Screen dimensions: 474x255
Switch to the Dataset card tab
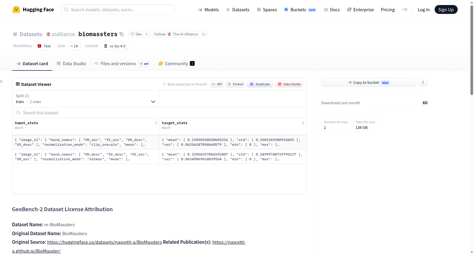pyautogui.click(x=32, y=63)
